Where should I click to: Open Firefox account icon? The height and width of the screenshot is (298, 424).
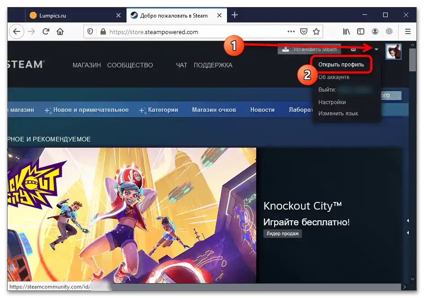coord(375,31)
